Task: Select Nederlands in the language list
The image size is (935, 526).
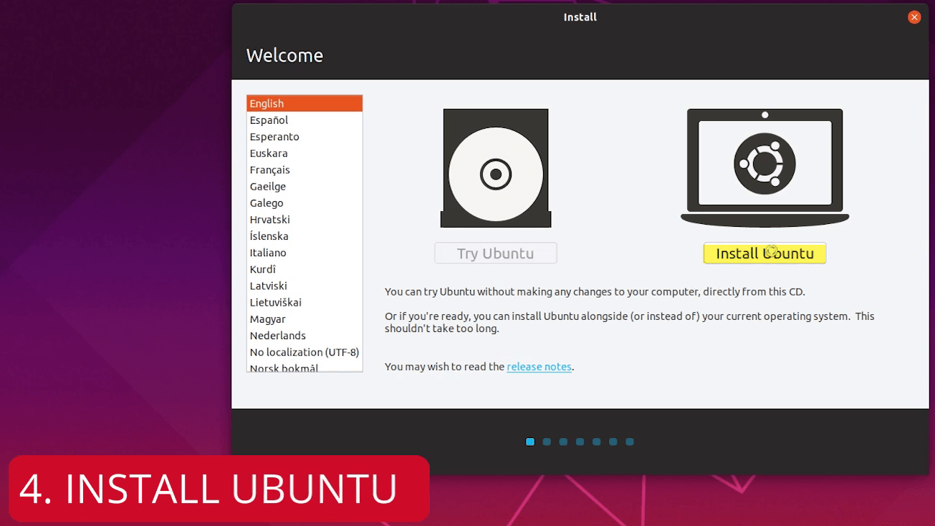Action: click(305, 336)
